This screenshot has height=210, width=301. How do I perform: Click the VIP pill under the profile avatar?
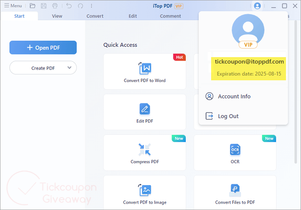tap(248, 45)
